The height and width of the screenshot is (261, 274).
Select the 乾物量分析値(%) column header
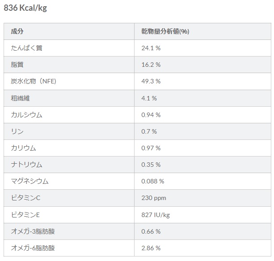click(165, 31)
